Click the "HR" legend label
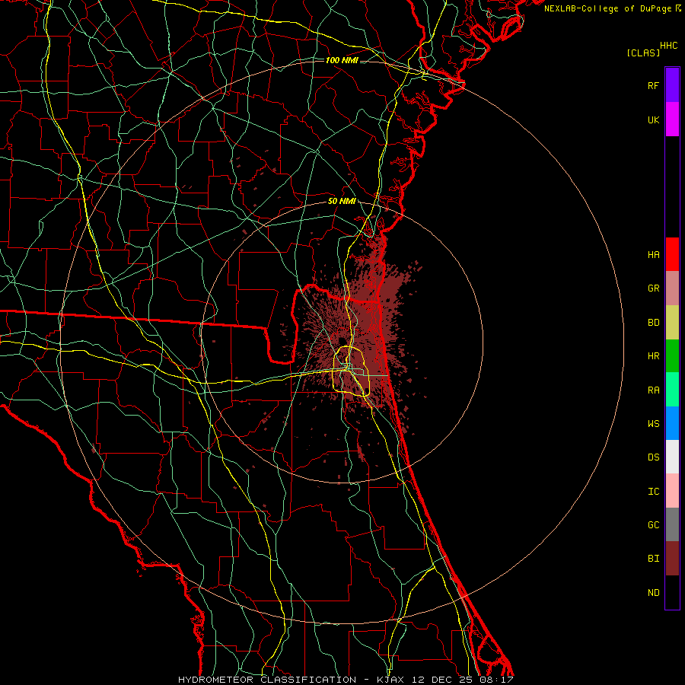 coord(653,356)
